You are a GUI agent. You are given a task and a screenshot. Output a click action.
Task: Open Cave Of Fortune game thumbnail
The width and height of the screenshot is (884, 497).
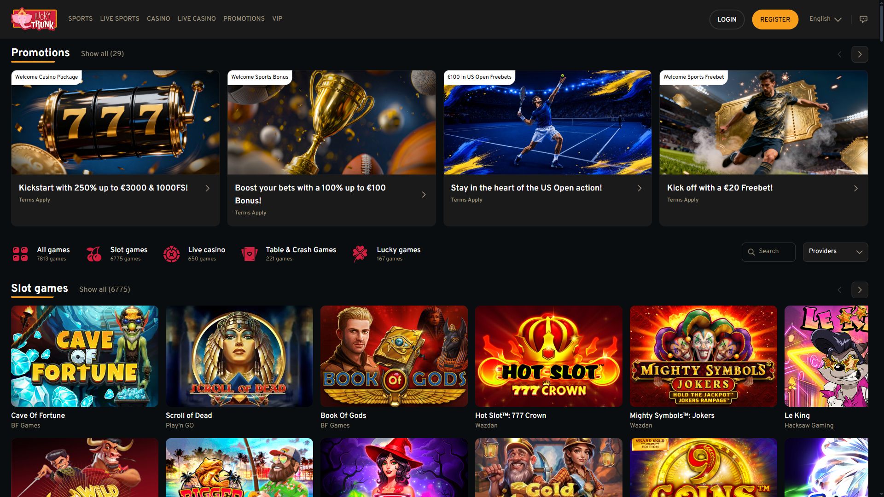85,356
